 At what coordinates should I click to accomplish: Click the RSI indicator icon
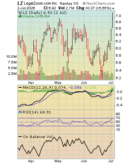click(20, 112)
